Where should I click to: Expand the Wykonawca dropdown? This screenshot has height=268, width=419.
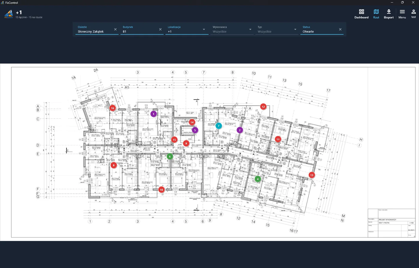250,29
